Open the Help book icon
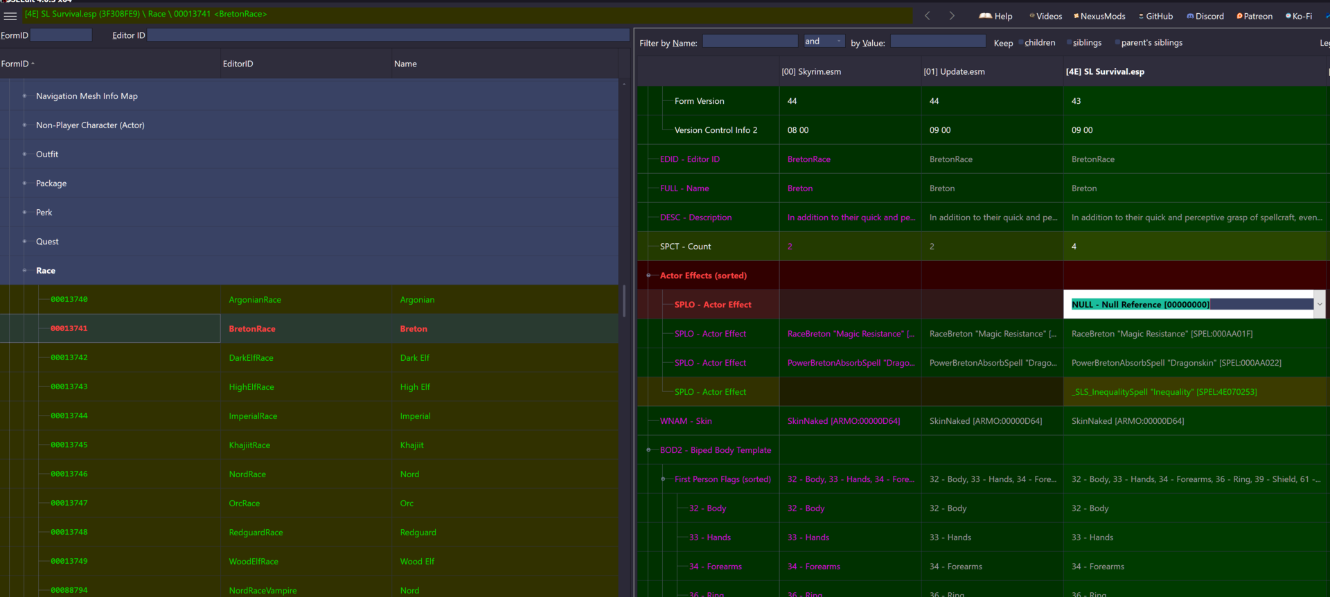 point(995,16)
